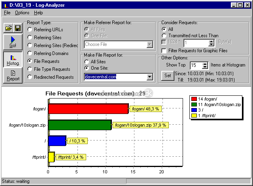Click the bytes threshold input field
The image size is (253, 186).
196,43
